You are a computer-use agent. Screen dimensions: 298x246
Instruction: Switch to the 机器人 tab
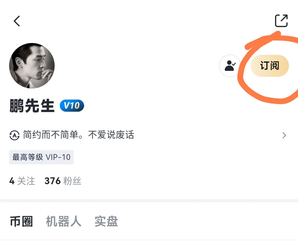(64, 221)
